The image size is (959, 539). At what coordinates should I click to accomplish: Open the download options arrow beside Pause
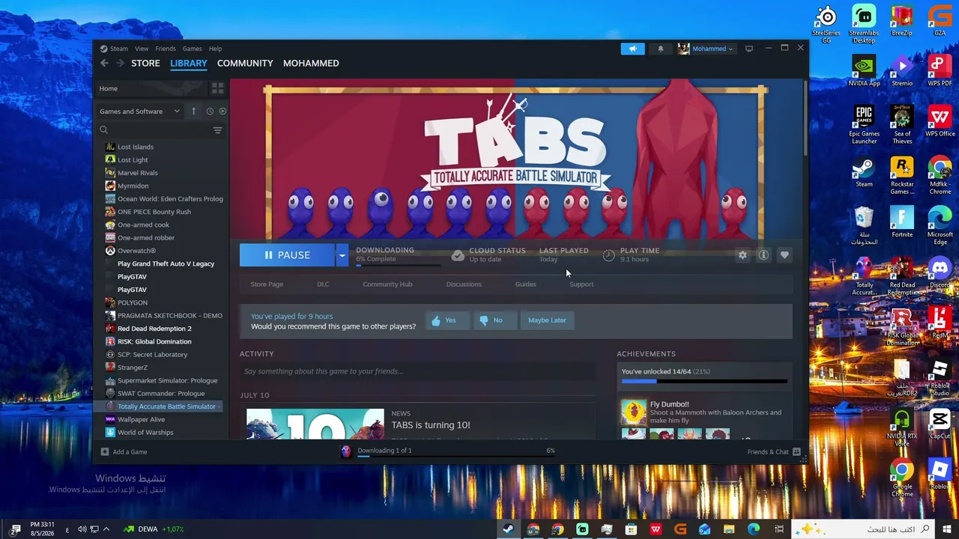pos(342,255)
